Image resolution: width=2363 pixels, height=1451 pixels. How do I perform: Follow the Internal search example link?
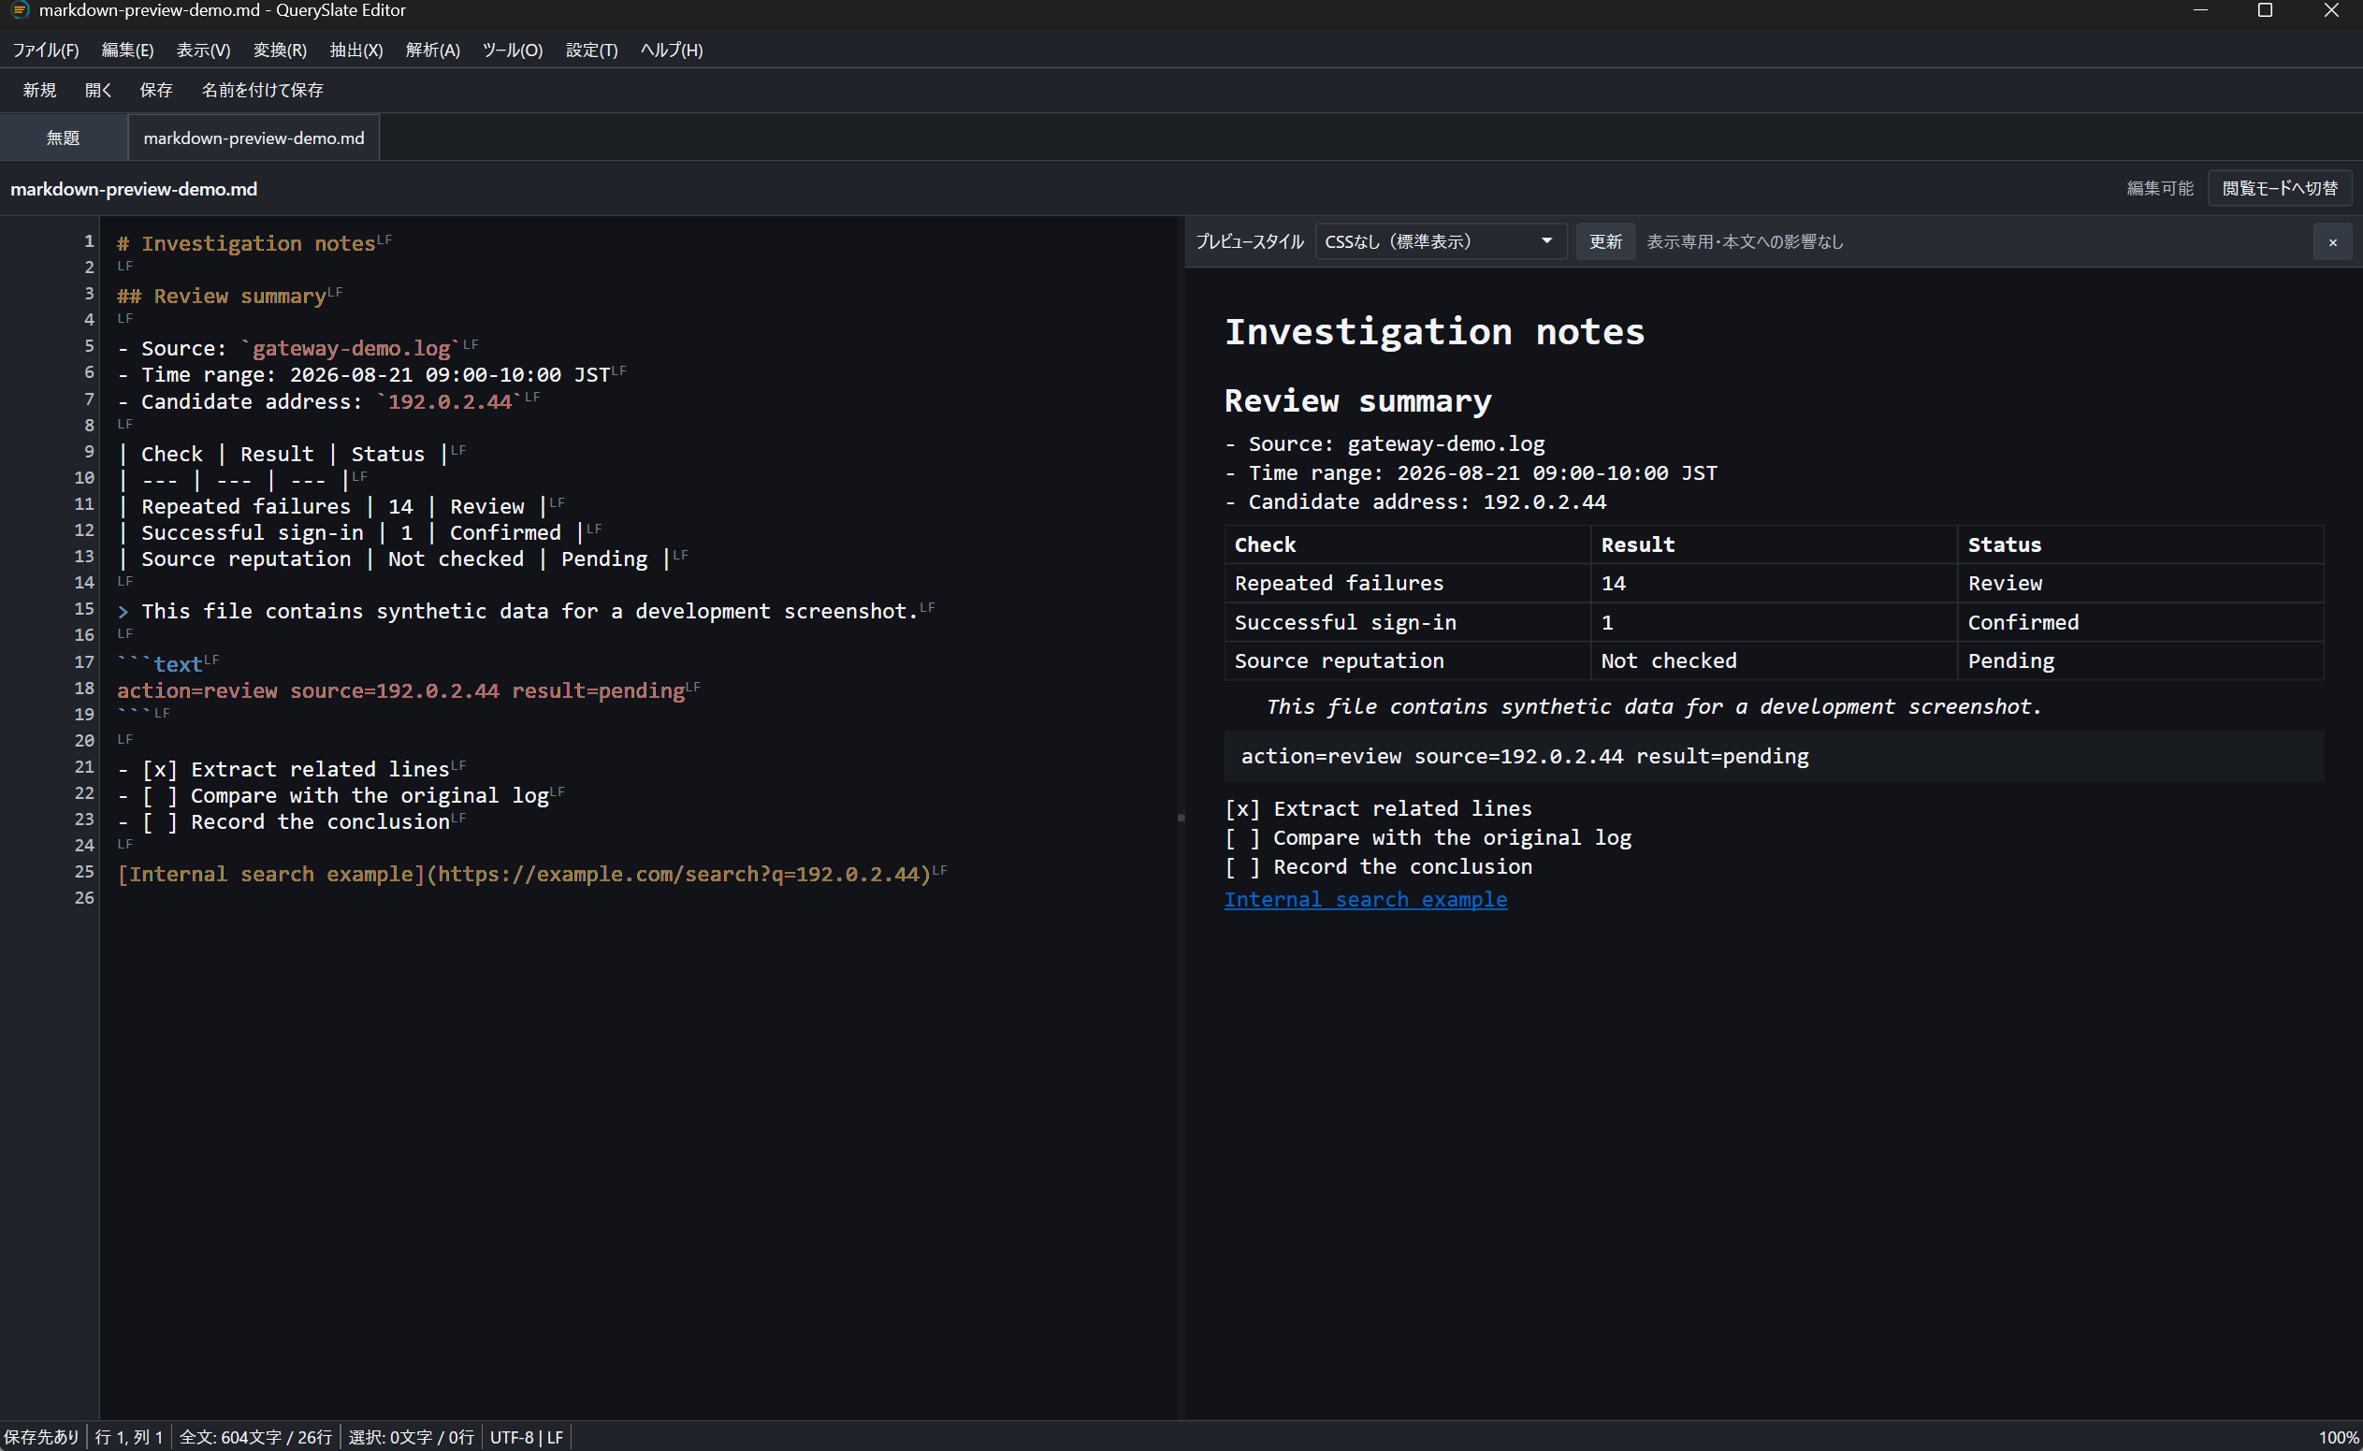[x=1365, y=900]
